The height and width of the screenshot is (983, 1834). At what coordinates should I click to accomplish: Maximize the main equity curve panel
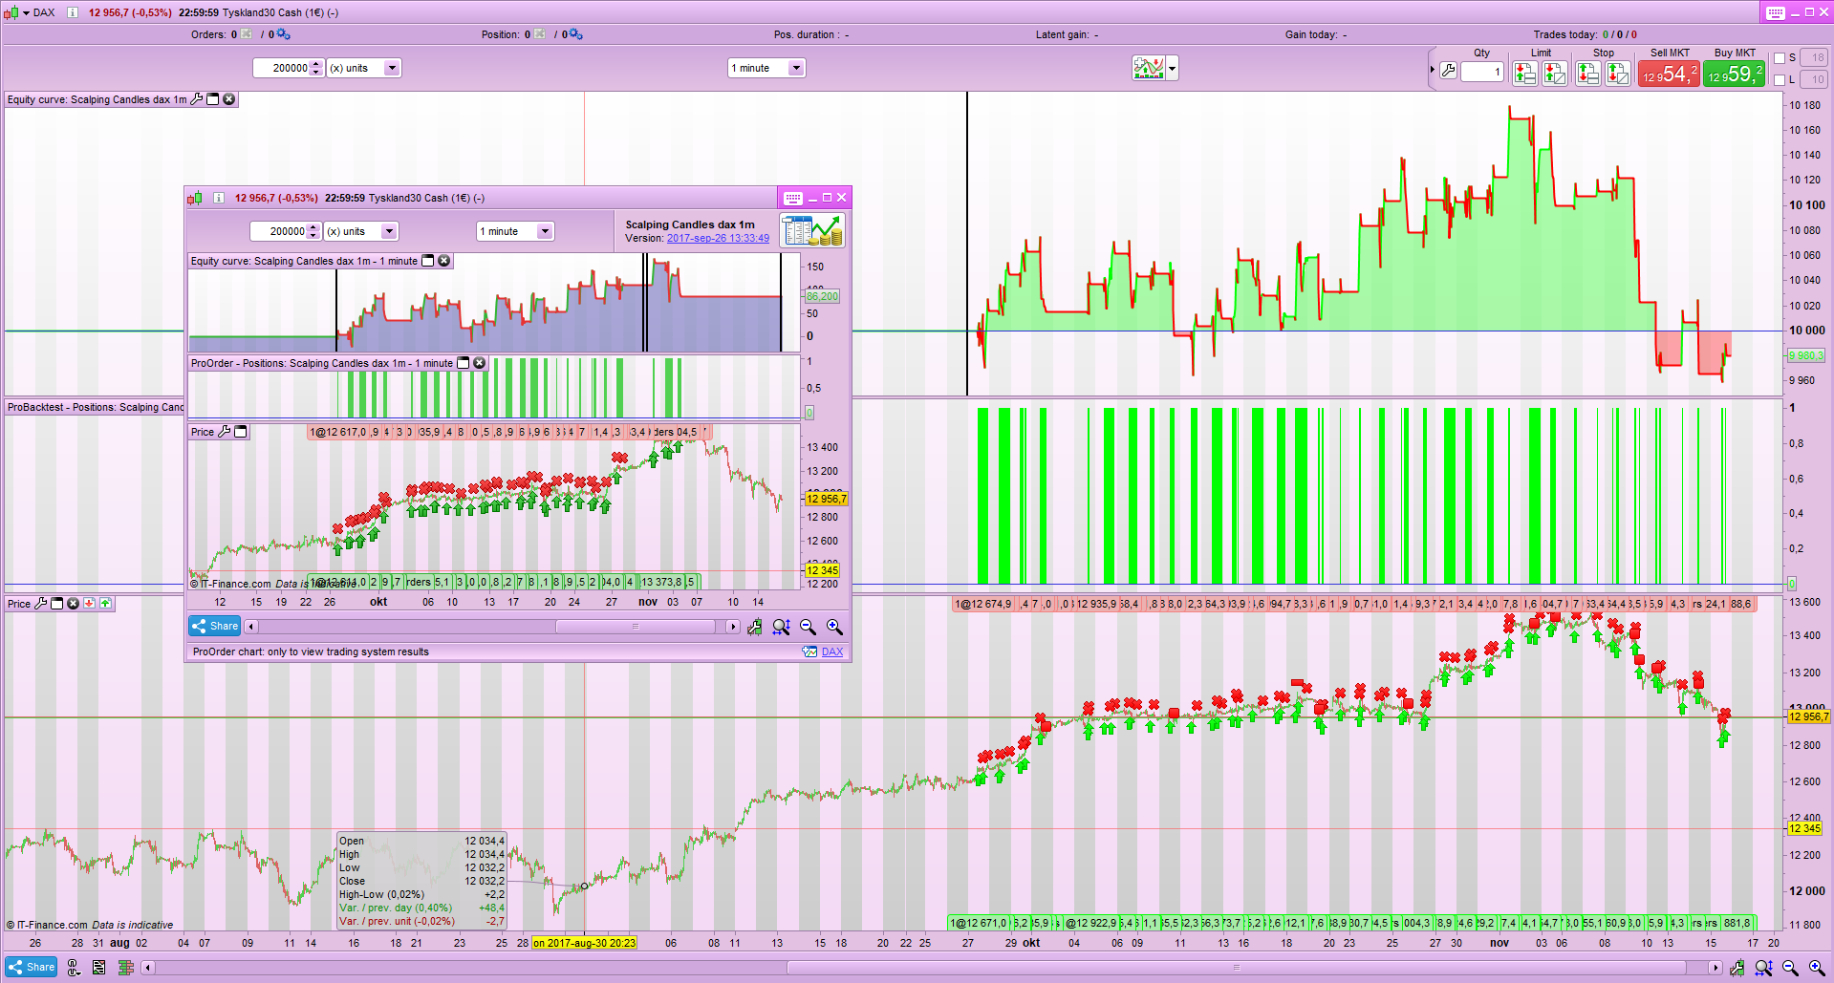[213, 99]
